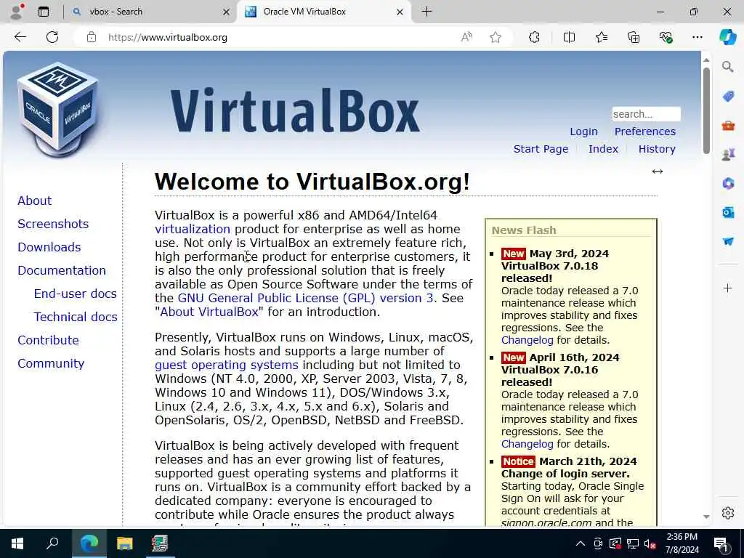Click the page vertical scrollbar thumb

(706, 110)
